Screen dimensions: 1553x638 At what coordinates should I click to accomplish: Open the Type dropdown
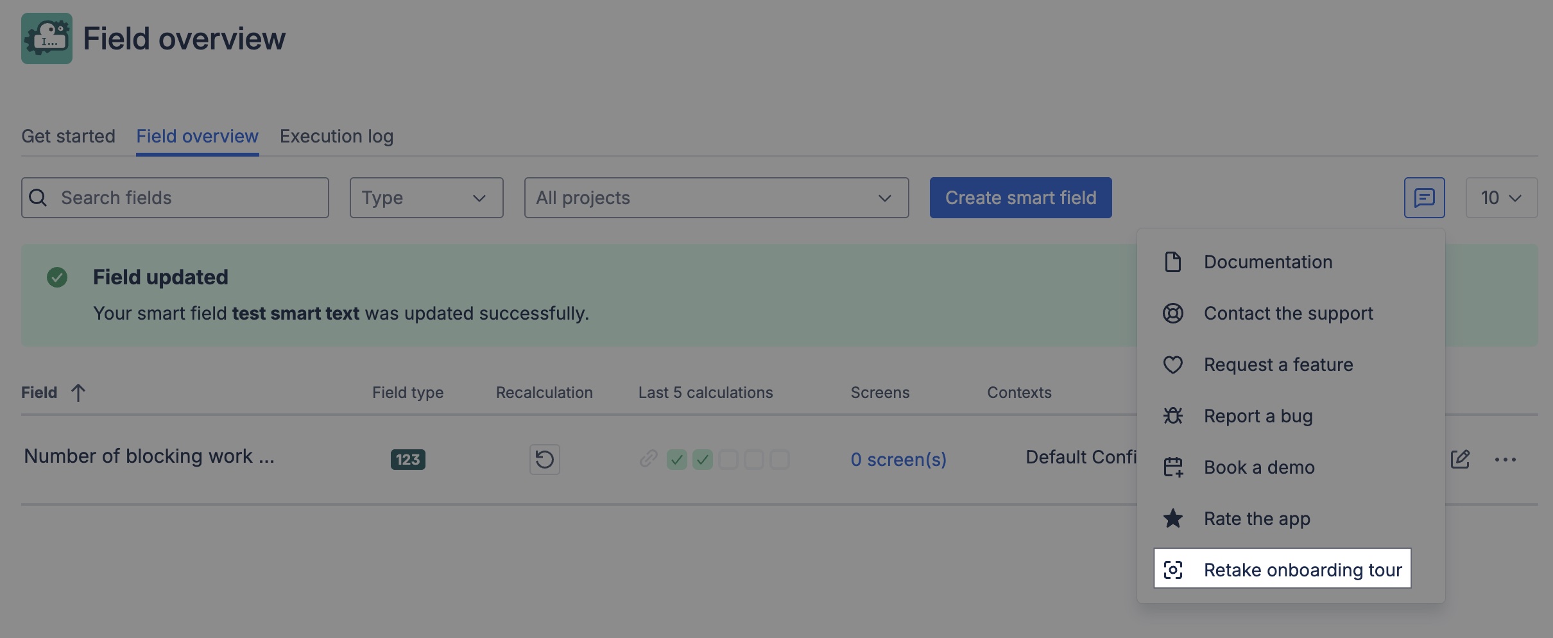tap(426, 198)
